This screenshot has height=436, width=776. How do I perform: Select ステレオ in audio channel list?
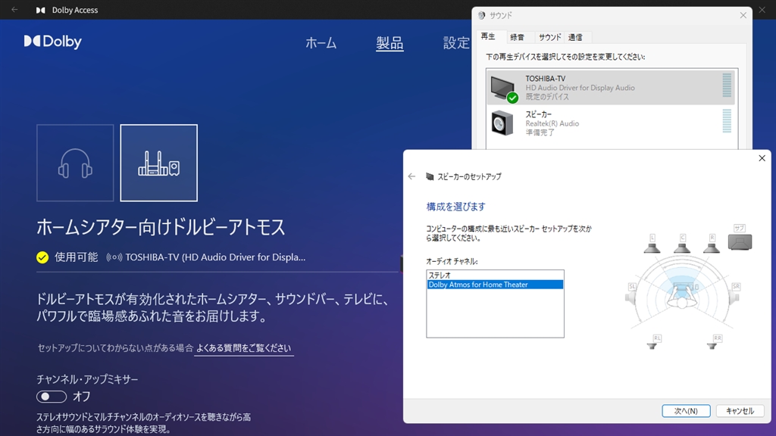(x=495, y=276)
